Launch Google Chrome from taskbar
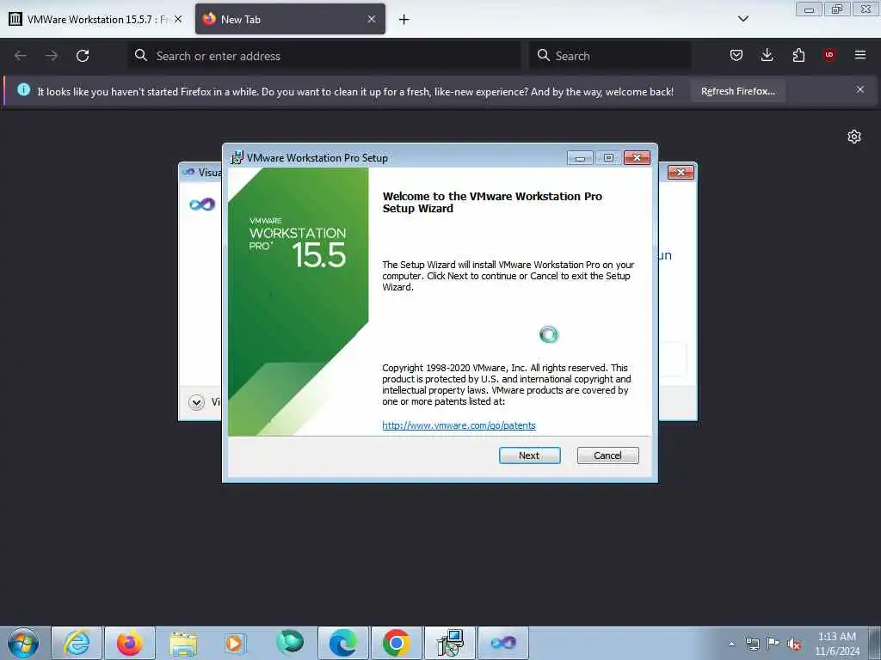Screen dimensions: 881x660 (396, 643)
